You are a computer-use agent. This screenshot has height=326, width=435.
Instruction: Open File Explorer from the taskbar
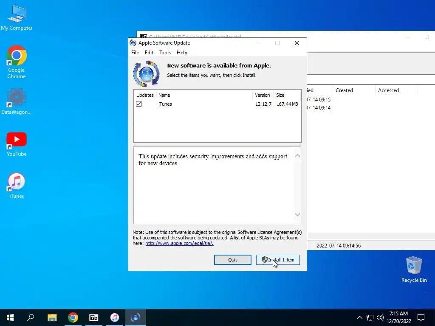(x=52, y=318)
